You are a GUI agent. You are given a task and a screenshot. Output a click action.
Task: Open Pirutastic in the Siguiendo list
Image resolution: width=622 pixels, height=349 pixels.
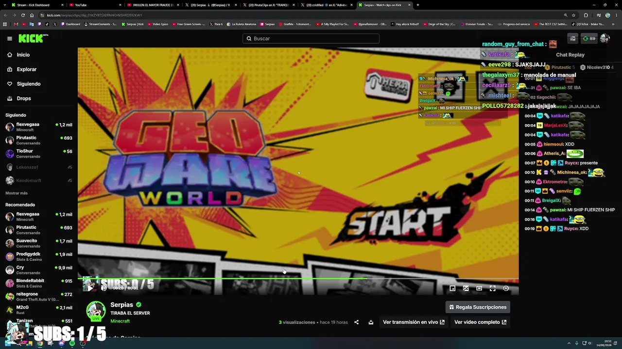[x=39, y=141]
